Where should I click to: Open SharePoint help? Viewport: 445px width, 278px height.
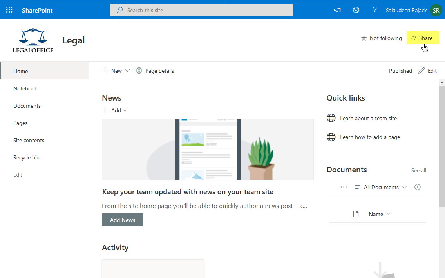tap(374, 10)
